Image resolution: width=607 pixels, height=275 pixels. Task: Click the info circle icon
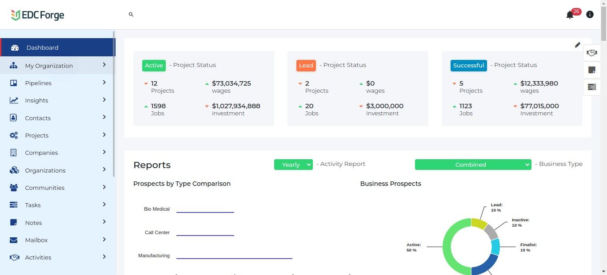tap(590, 15)
